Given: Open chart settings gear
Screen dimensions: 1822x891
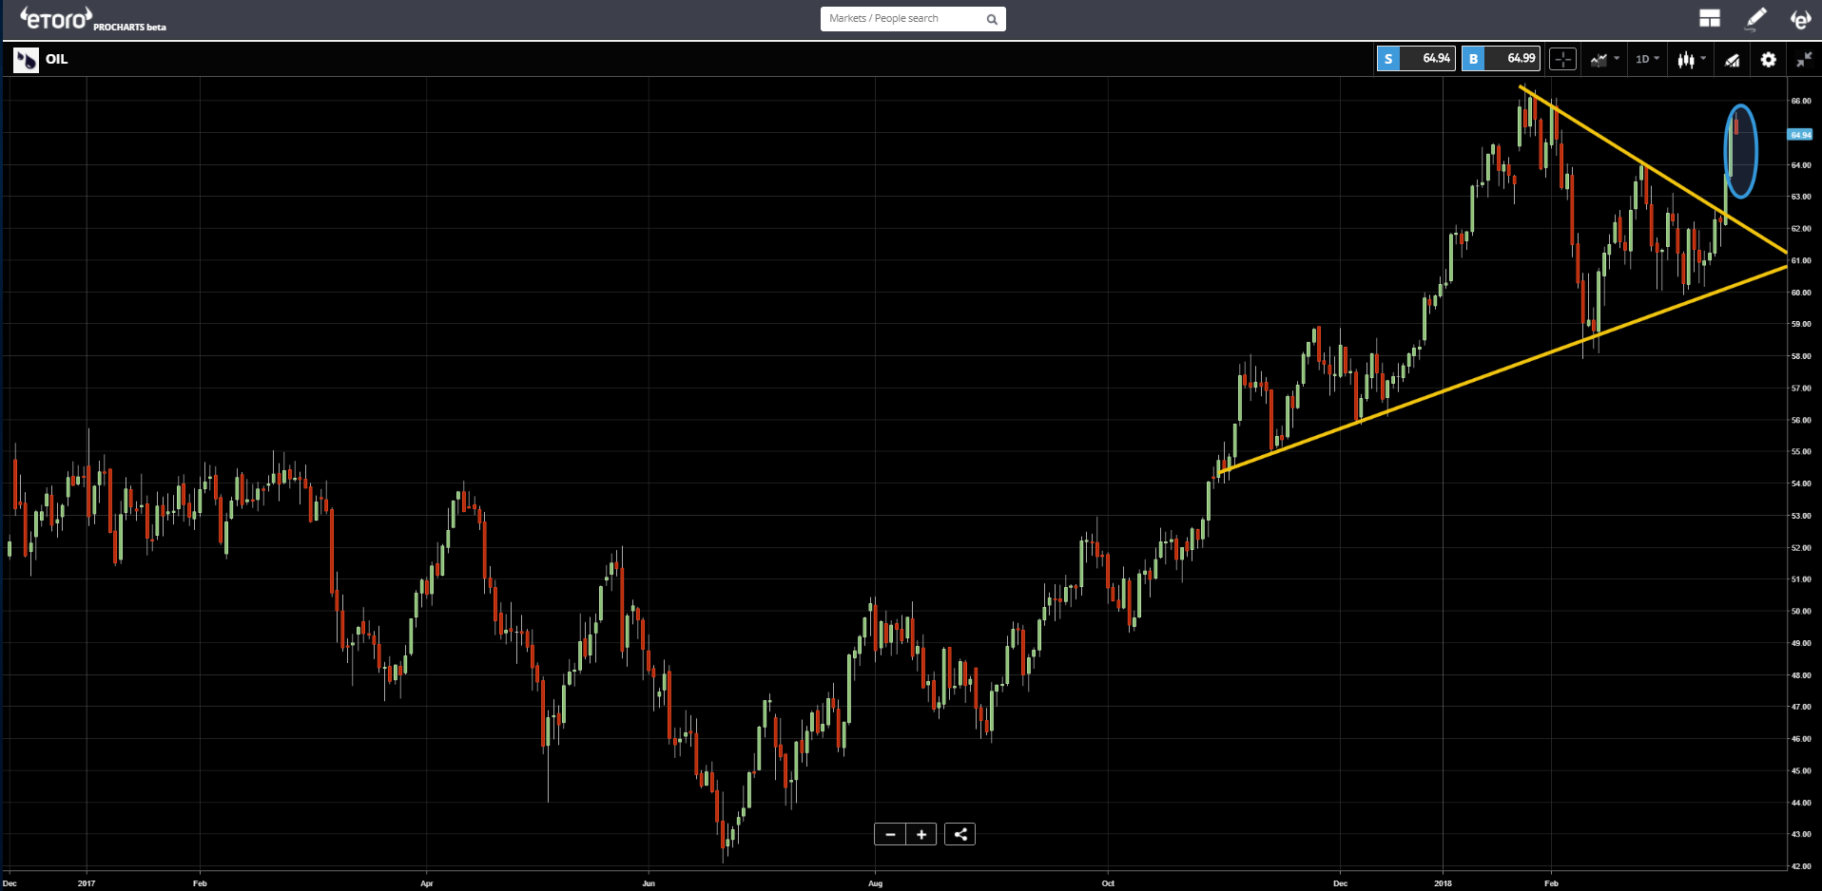Looking at the screenshot, I should (x=1768, y=60).
